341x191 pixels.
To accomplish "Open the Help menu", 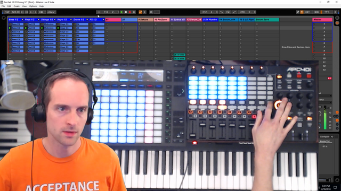I will (x=42, y=6).
